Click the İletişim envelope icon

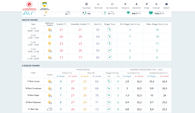coord(166,4)
